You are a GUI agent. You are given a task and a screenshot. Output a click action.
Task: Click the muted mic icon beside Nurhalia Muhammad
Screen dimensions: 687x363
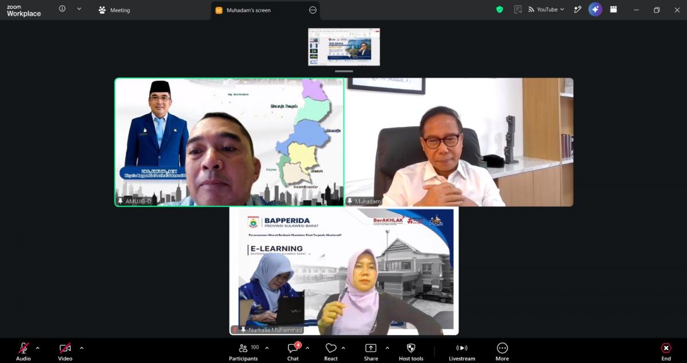(235, 330)
